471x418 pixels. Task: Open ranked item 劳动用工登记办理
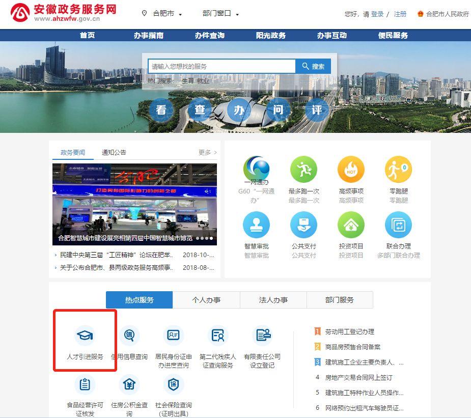(350, 332)
